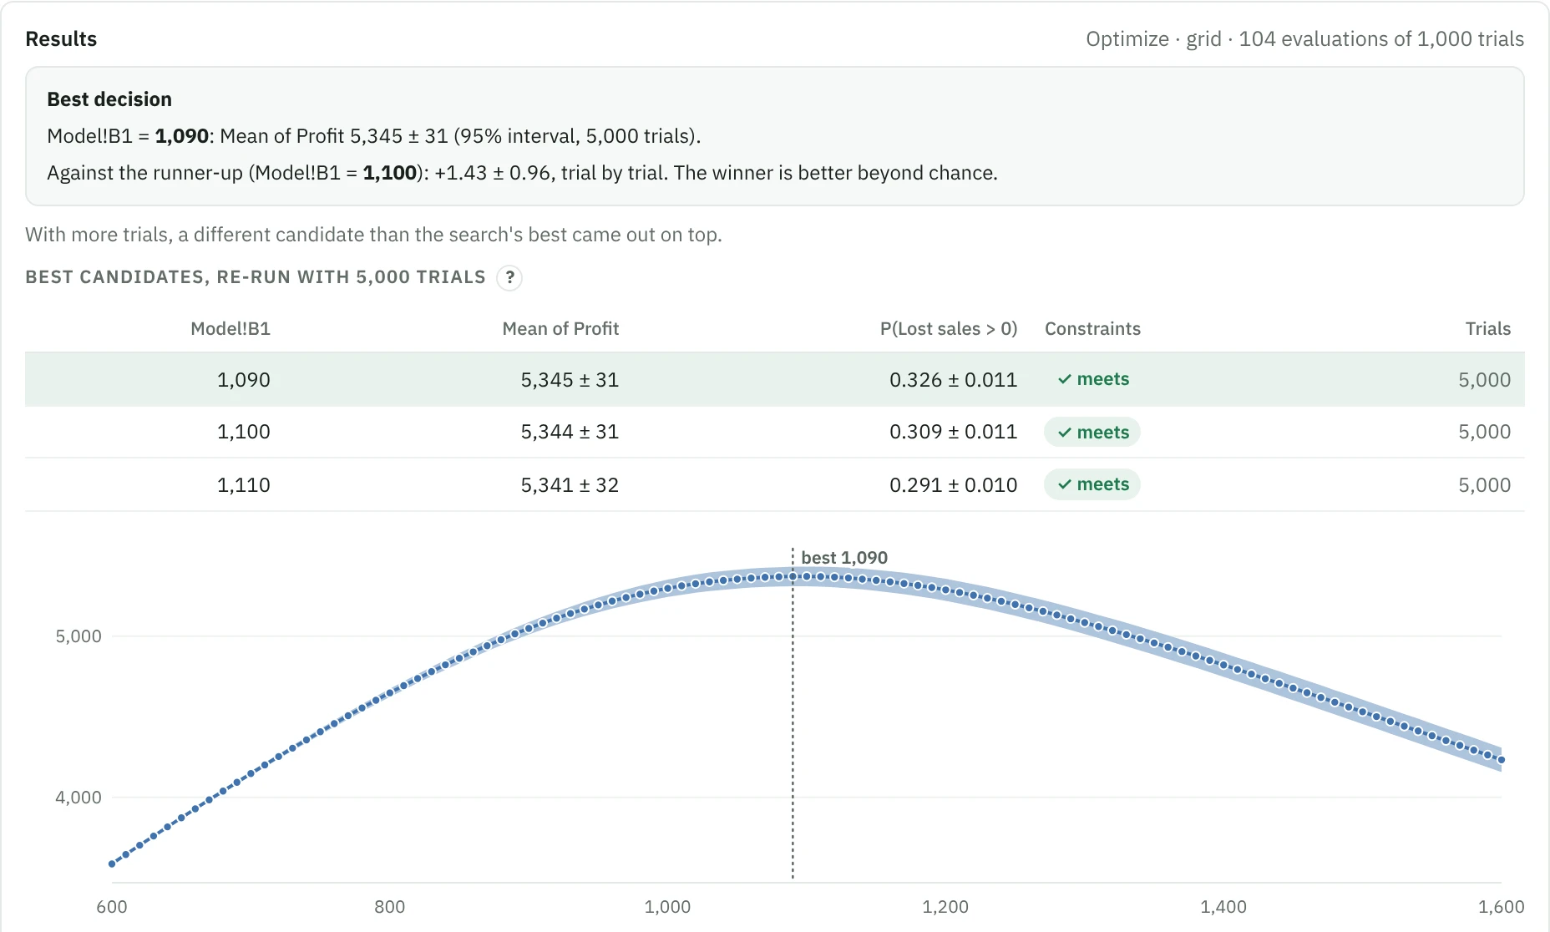Select the 1,110 candidate row value
The image size is (1550, 932).
[244, 485]
